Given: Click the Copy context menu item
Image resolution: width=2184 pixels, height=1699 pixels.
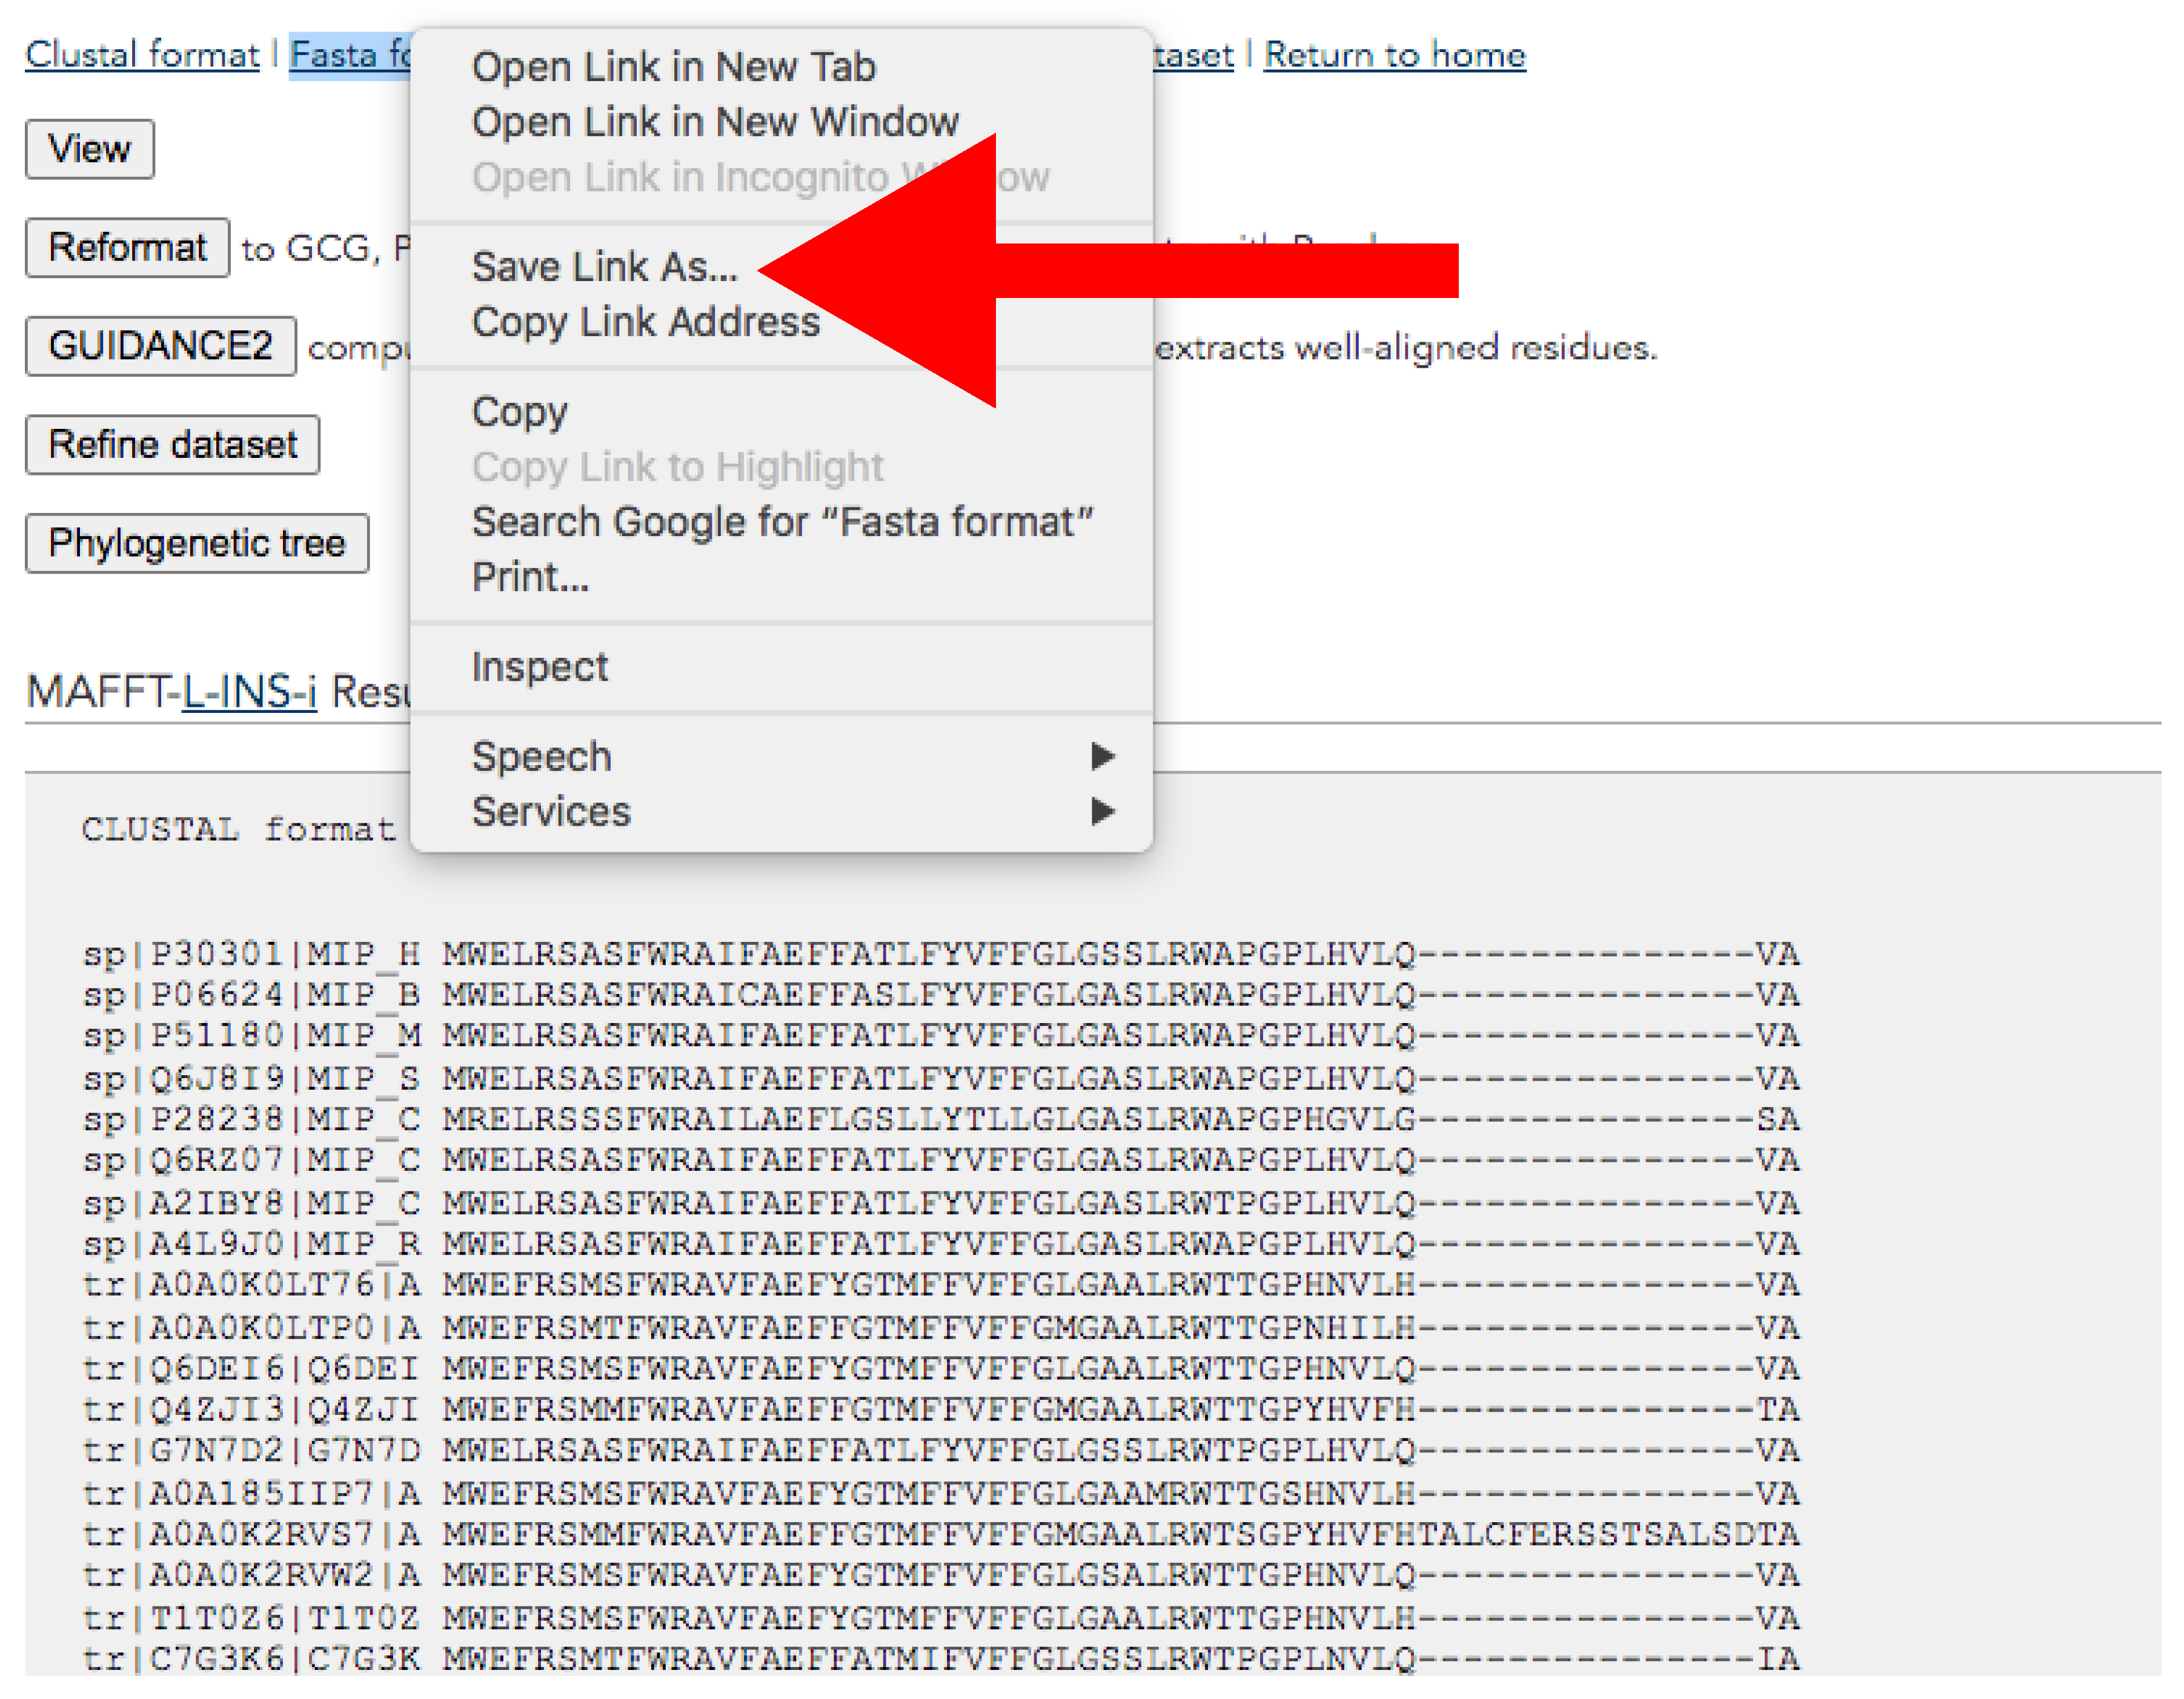Looking at the screenshot, I should pyautogui.click(x=519, y=411).
